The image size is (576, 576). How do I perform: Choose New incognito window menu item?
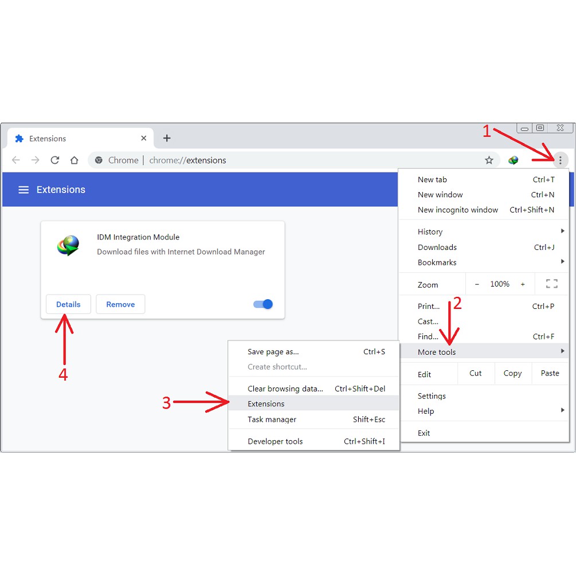(x=458, y=210)
